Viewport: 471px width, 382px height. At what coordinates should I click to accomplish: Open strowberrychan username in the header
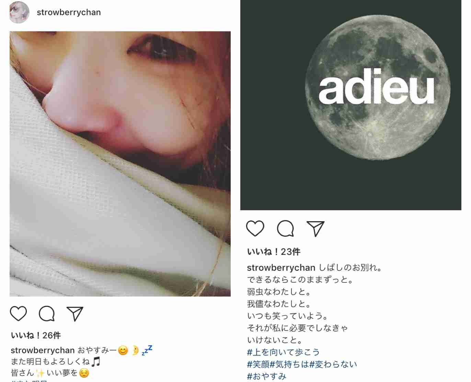pyautogui.click(x=69, y=12)
